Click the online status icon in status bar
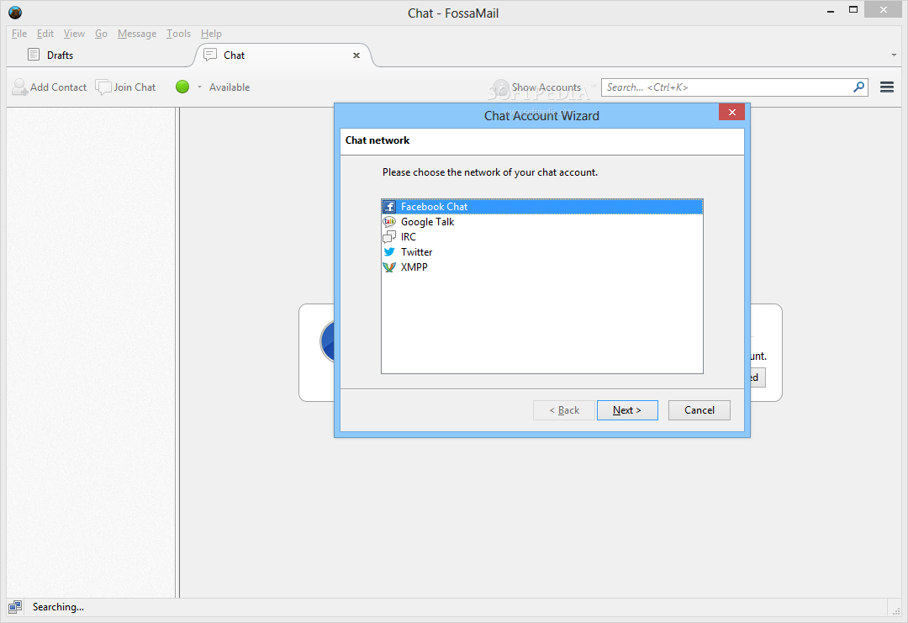 point(15,607)
